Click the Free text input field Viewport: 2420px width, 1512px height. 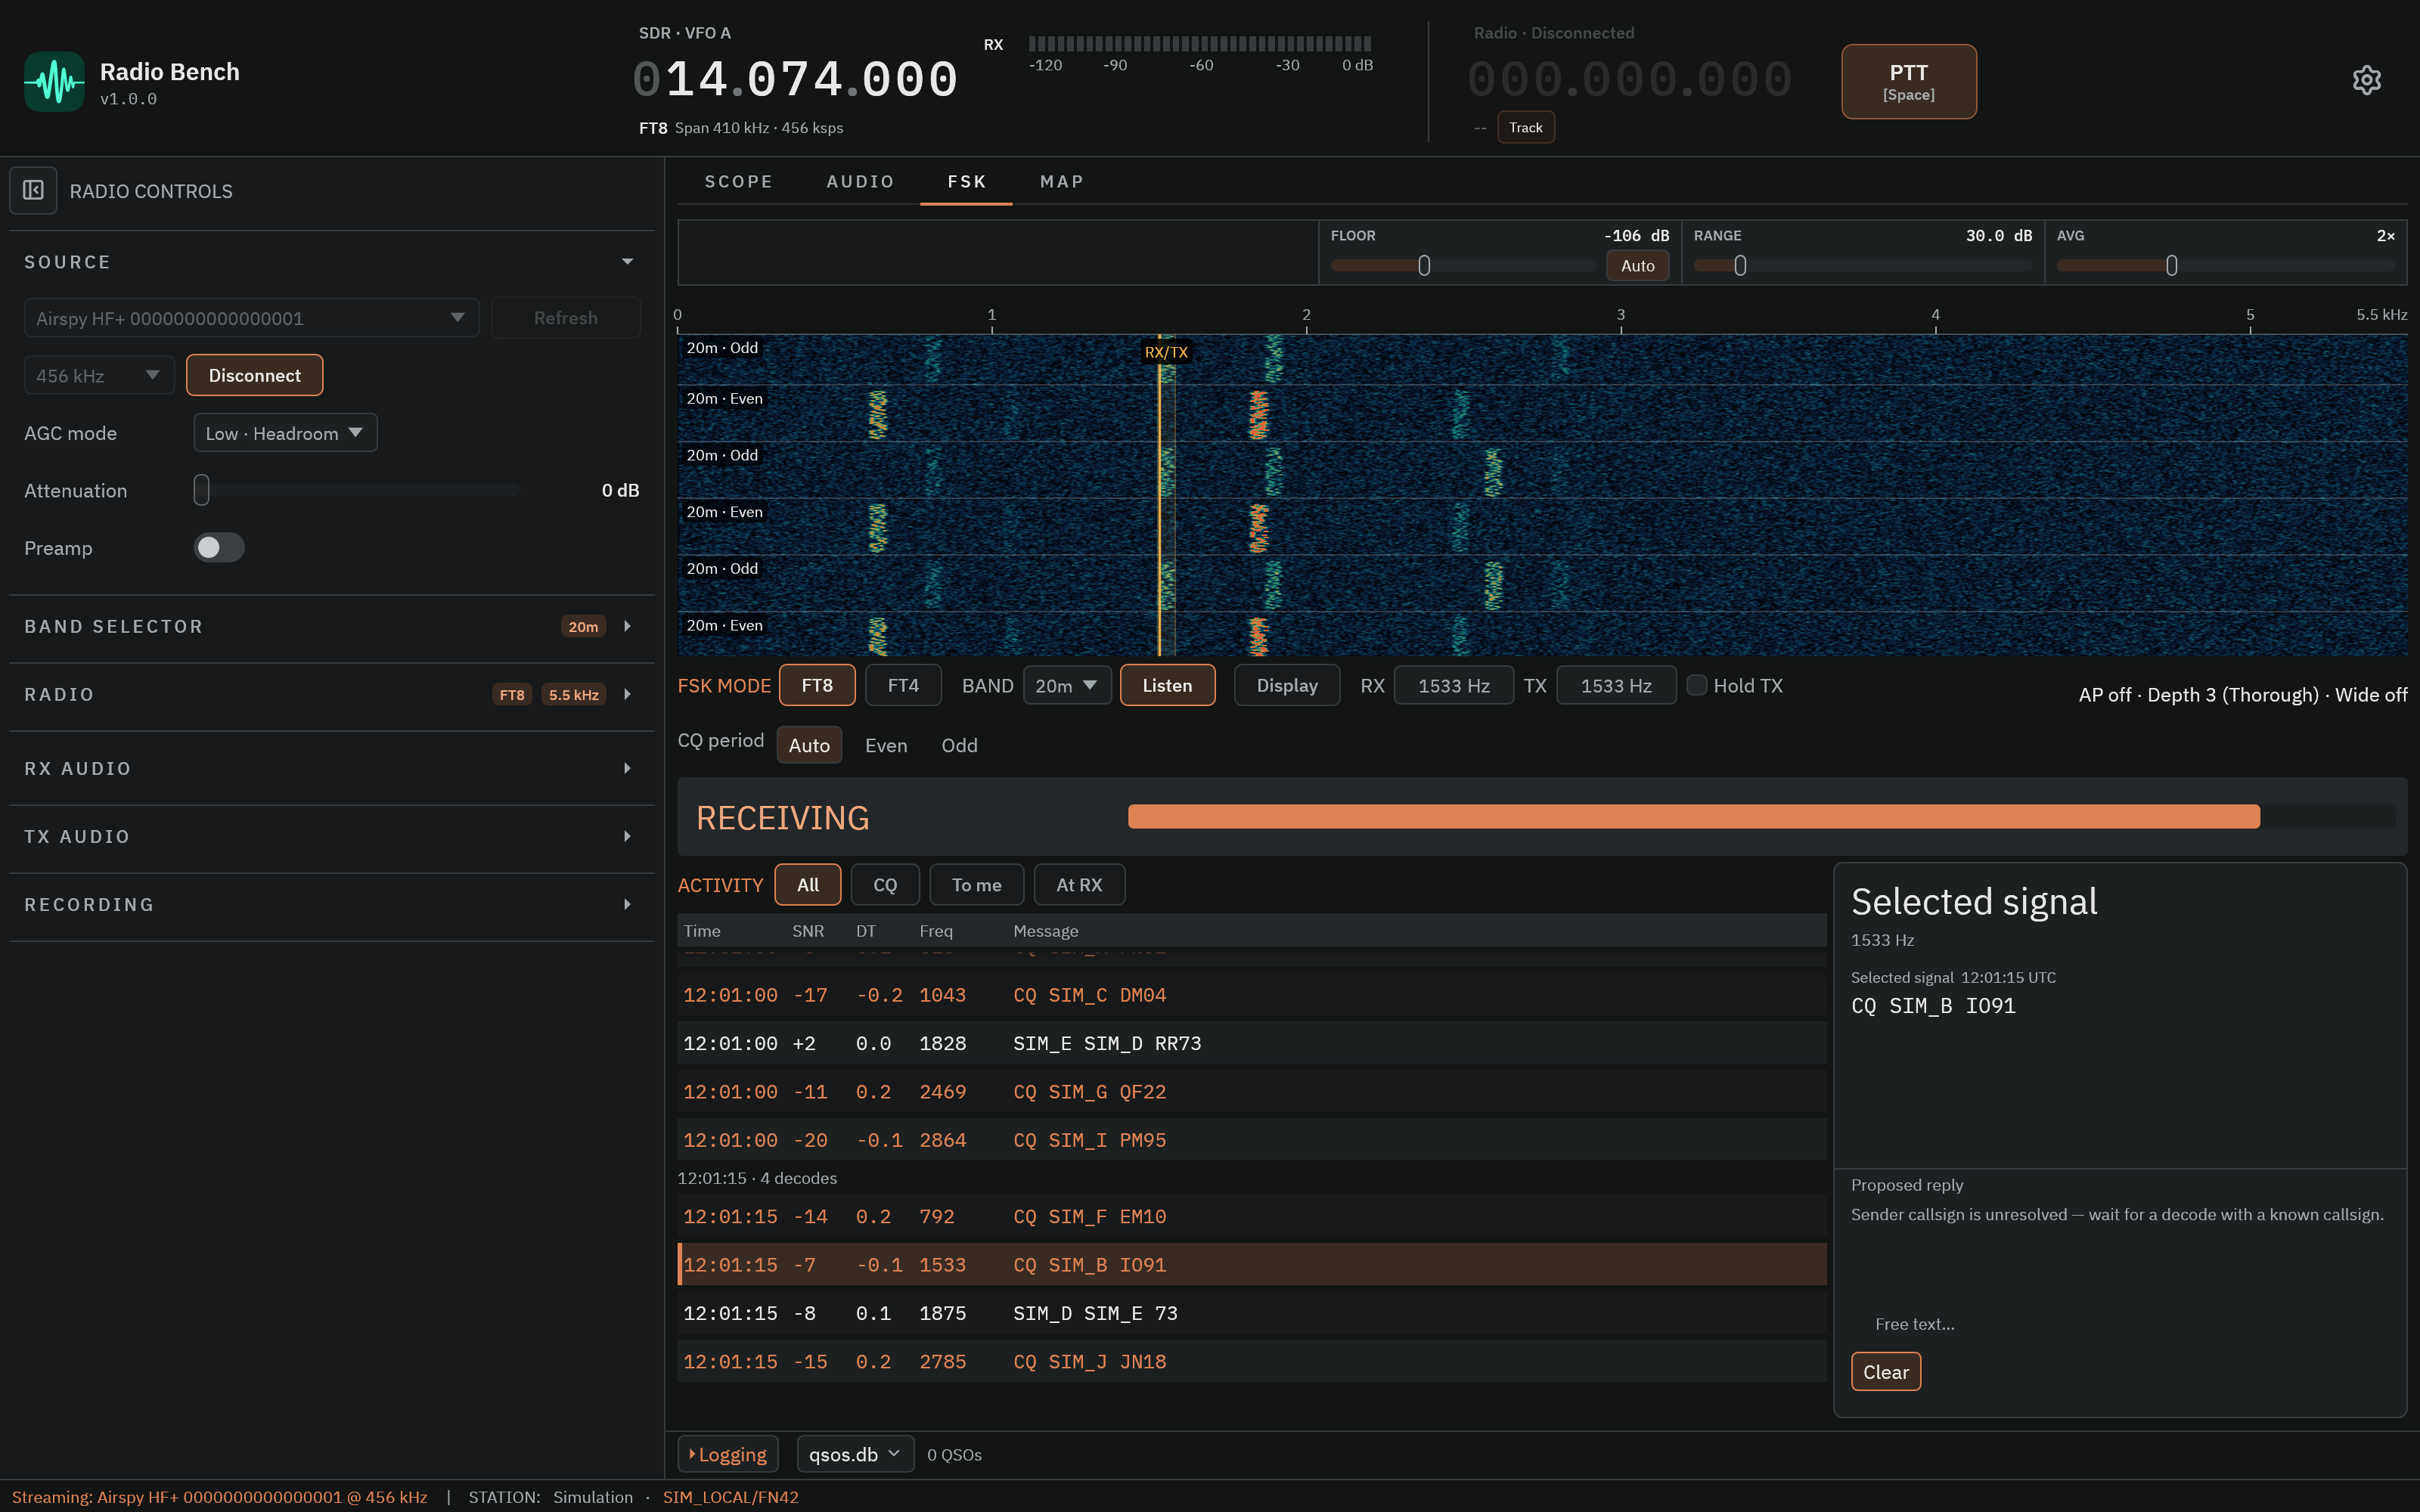click(2118, 1324)
